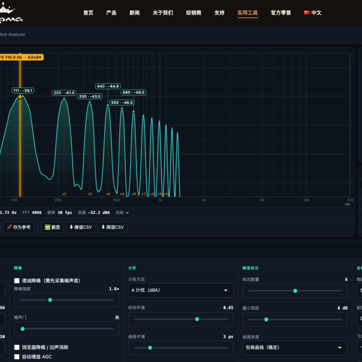The image size is (362, 362).
Task: Take a screenshot with 截图 button
Action: click(52, 227)
